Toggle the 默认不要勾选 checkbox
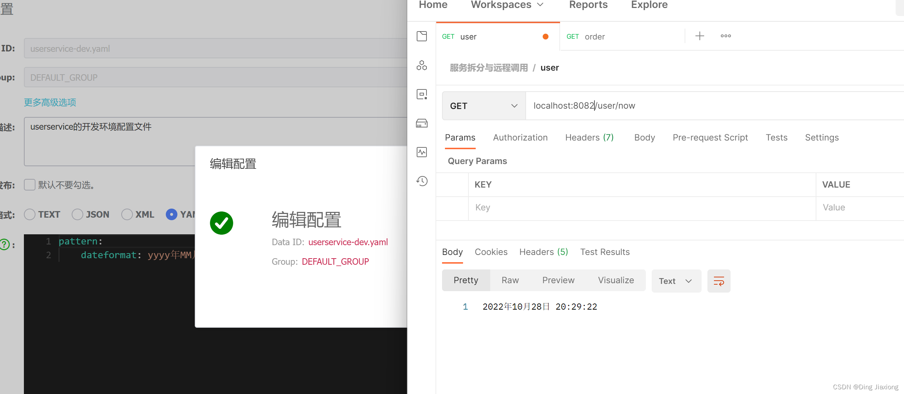The height and width of the screenshot is (394, 904). 30,185
